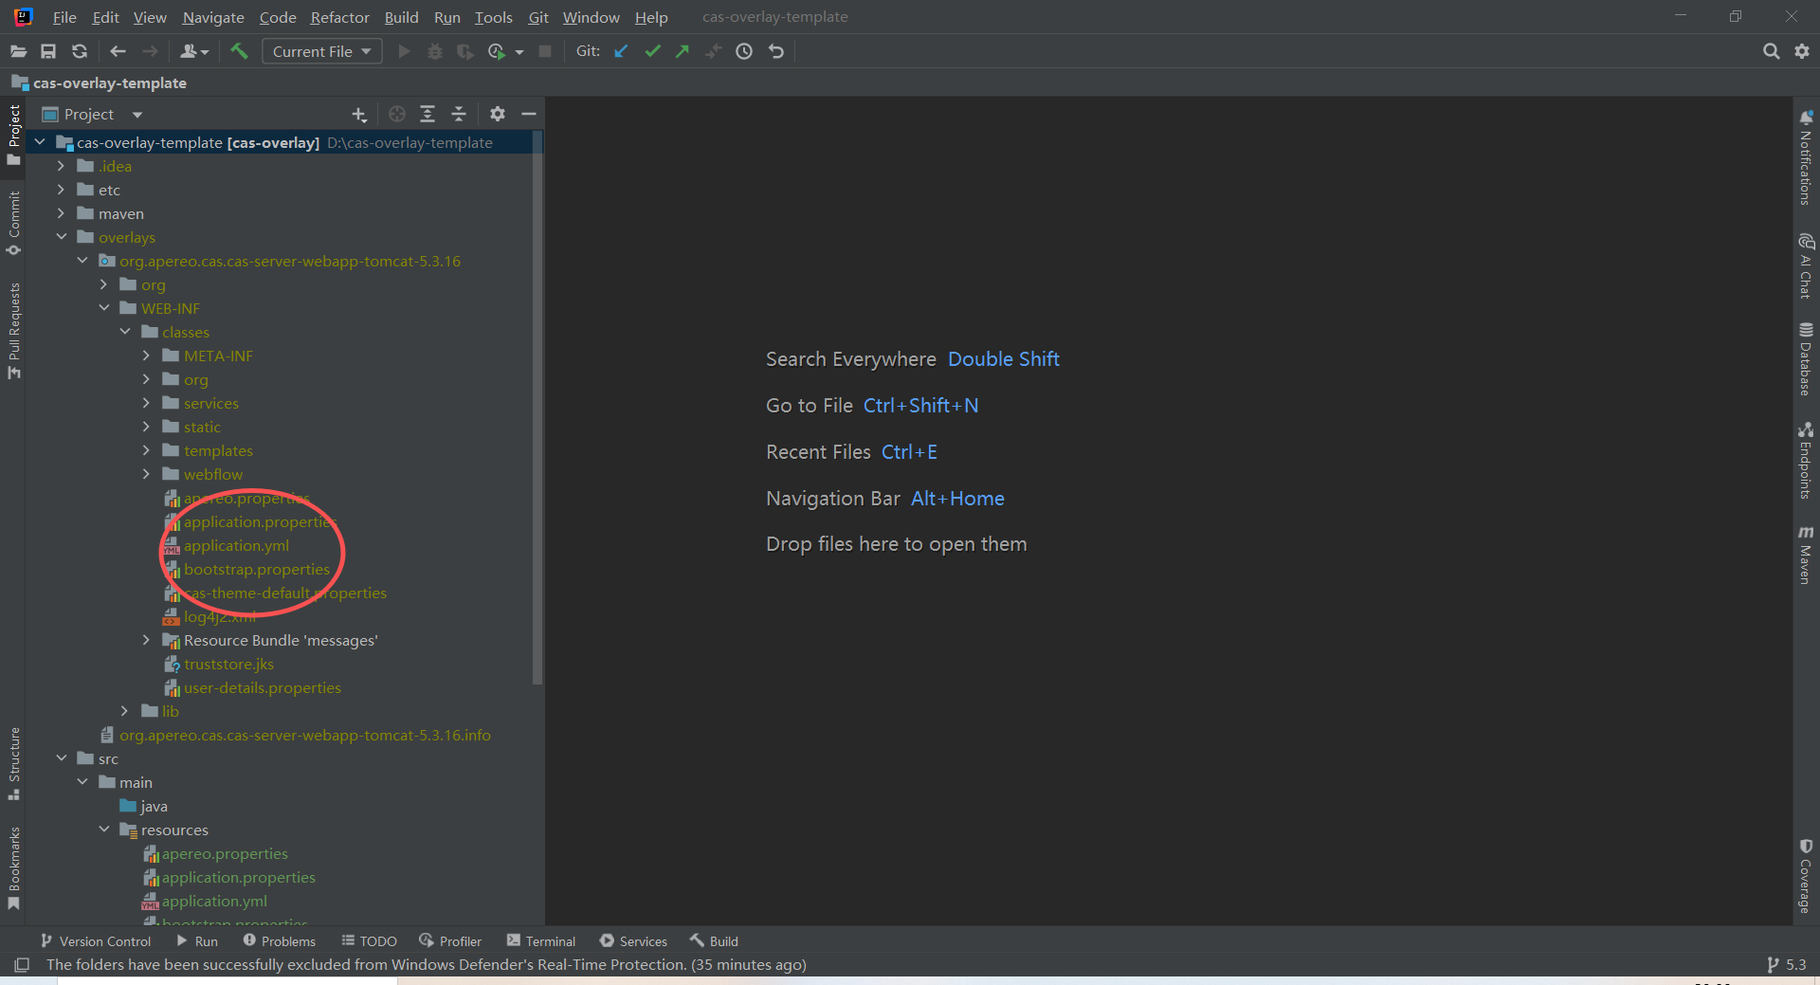Open the Git menu
The width and height of the screenshot is (1820, 985).
coord(538,17)
